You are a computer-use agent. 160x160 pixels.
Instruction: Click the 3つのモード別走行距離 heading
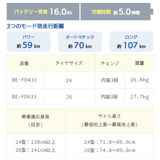35,26
